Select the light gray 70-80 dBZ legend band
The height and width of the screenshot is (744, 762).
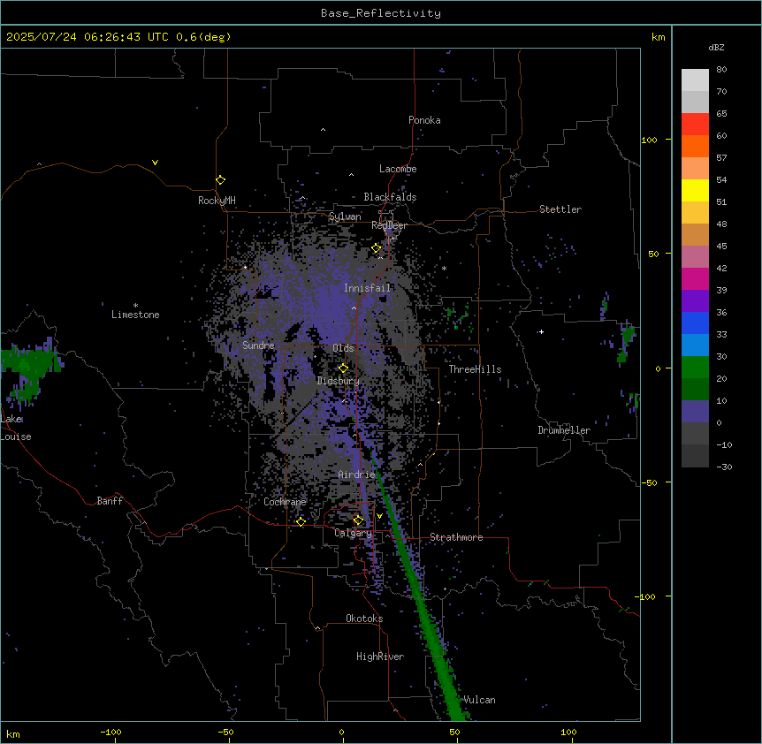(x=695, y=80)
